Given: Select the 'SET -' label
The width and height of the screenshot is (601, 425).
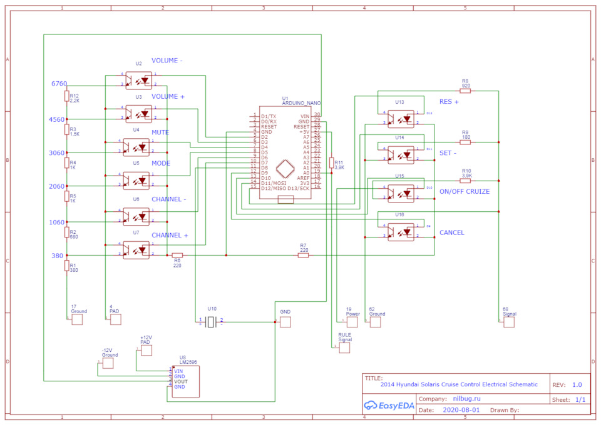Looking at the screenshot, I should 448,153.
